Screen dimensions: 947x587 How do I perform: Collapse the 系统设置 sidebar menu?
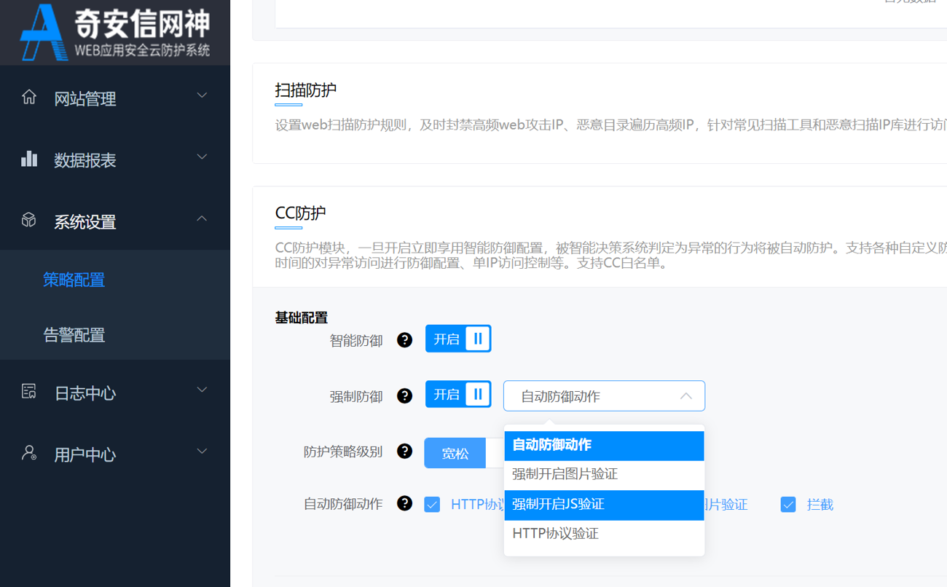[115, 221]
